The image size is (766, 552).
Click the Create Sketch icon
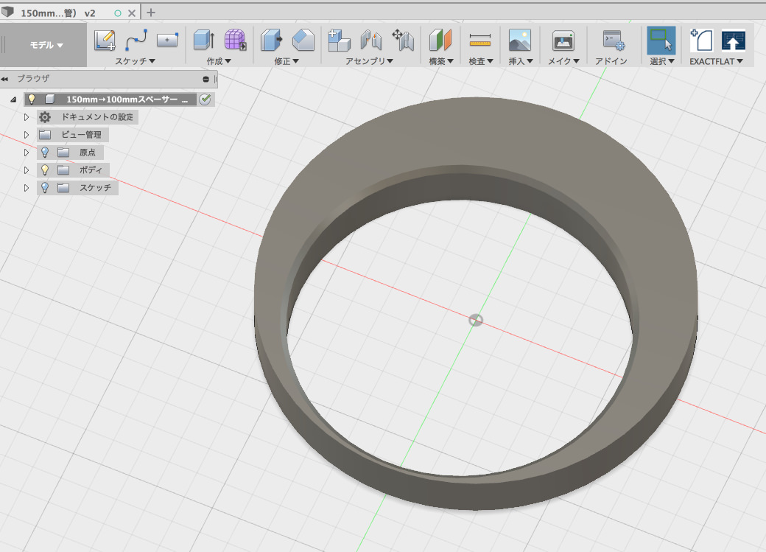tap(105, 41)
